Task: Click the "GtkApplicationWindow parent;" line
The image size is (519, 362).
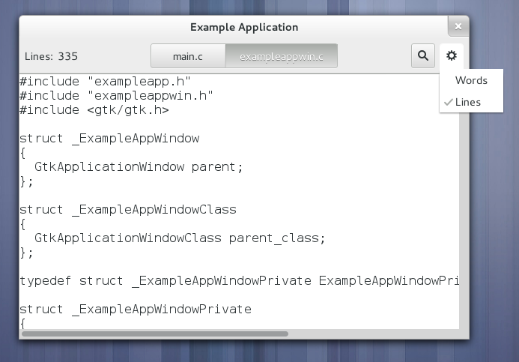Action: pyautogui.click(x=139, y=166)
